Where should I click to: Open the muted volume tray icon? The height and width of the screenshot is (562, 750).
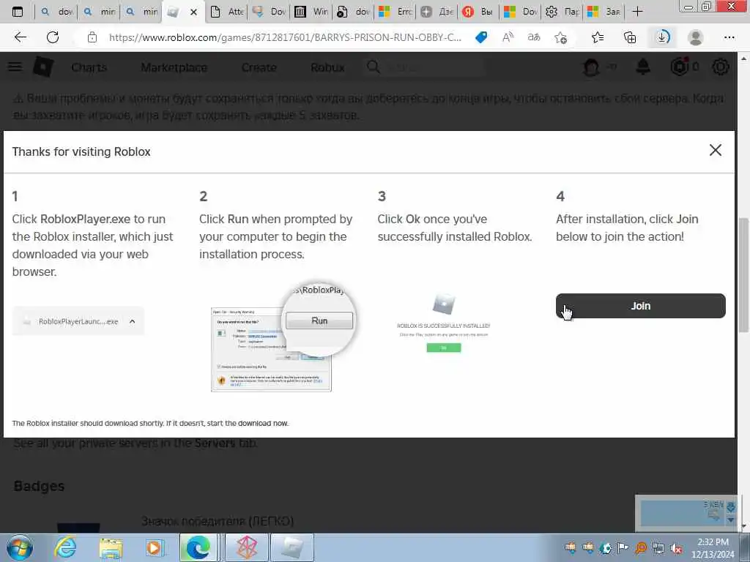[676, 547]
